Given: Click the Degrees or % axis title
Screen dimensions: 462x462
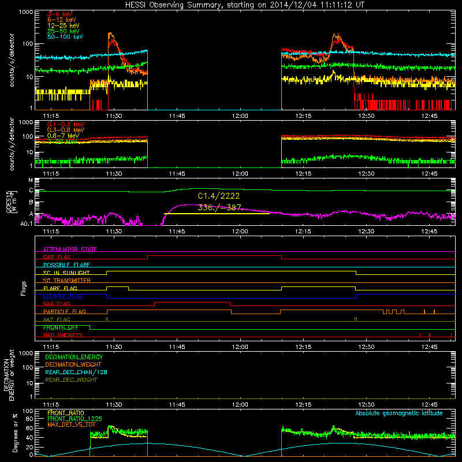Looking at the screenshot, I should pos(15,433).
